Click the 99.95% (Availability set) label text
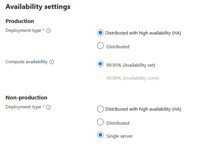197x150 pixels. [x=131, y=65]
